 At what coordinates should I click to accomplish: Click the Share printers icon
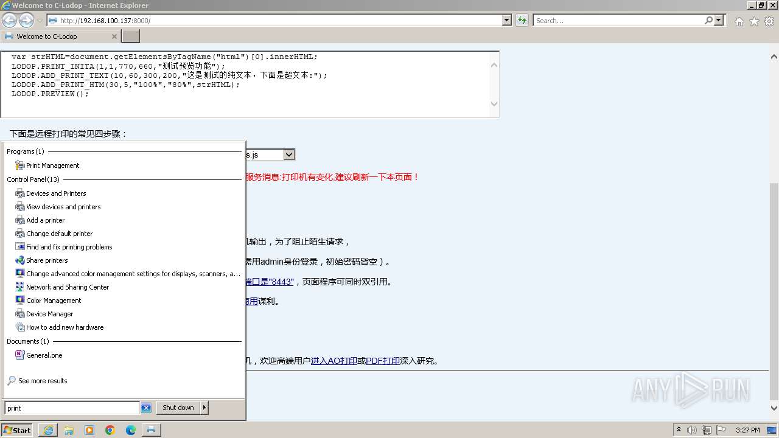[20, 260]
